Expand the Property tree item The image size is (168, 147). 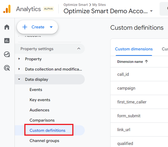click(x=19, y=59)
